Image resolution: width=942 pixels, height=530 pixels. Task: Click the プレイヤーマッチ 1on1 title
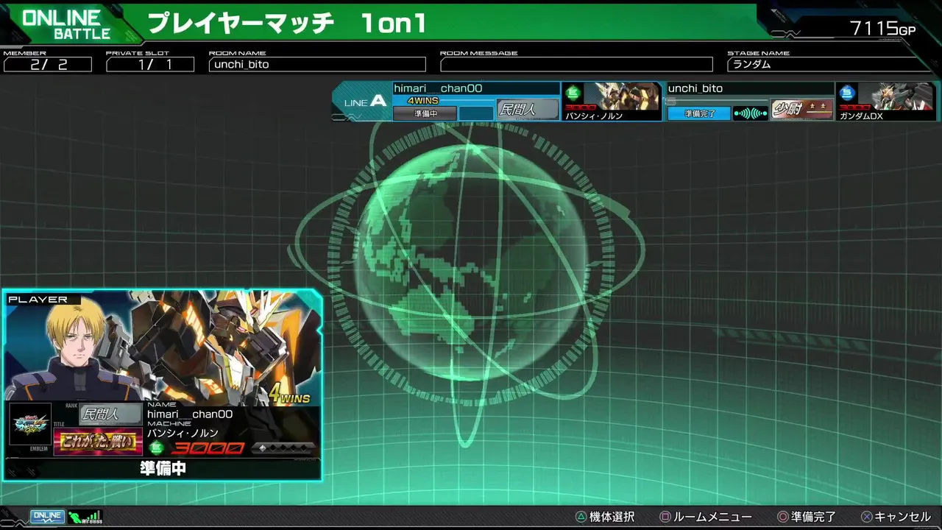coord(287,24)
